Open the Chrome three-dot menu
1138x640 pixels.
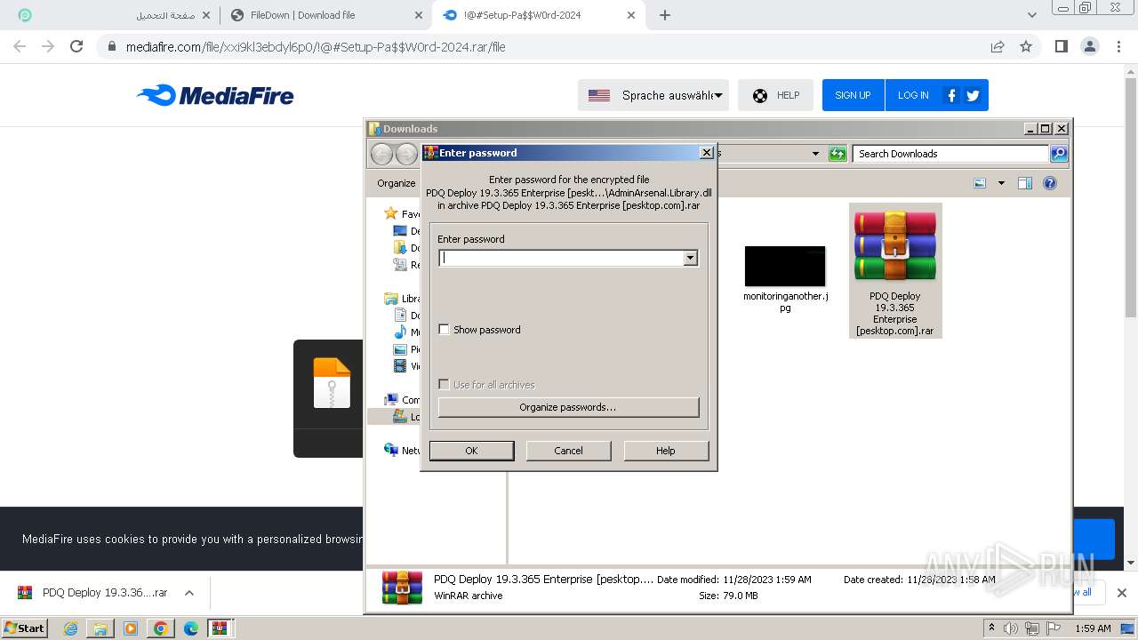[1119, 46]
